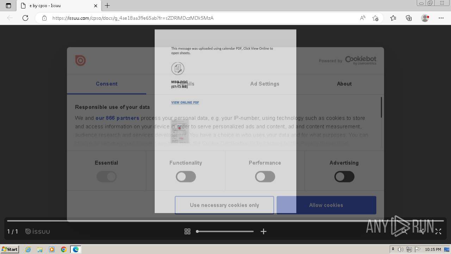Open the reader search icon

coord(404,231)
